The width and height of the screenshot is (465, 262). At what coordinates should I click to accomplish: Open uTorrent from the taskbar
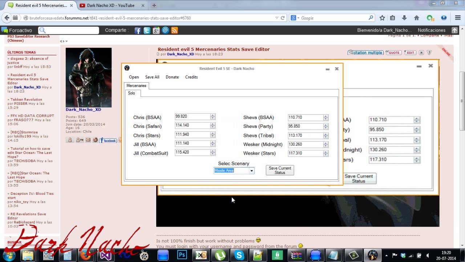point(220,255)
